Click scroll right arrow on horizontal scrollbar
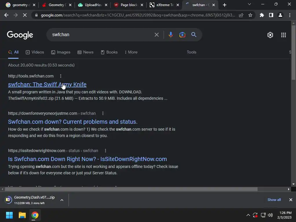 pyautogui.click(x=289, y=189)
